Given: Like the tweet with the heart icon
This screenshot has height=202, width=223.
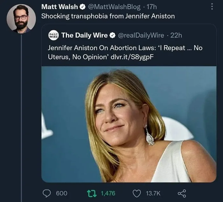Looking at the screenshot, I should tap(137, 193).
